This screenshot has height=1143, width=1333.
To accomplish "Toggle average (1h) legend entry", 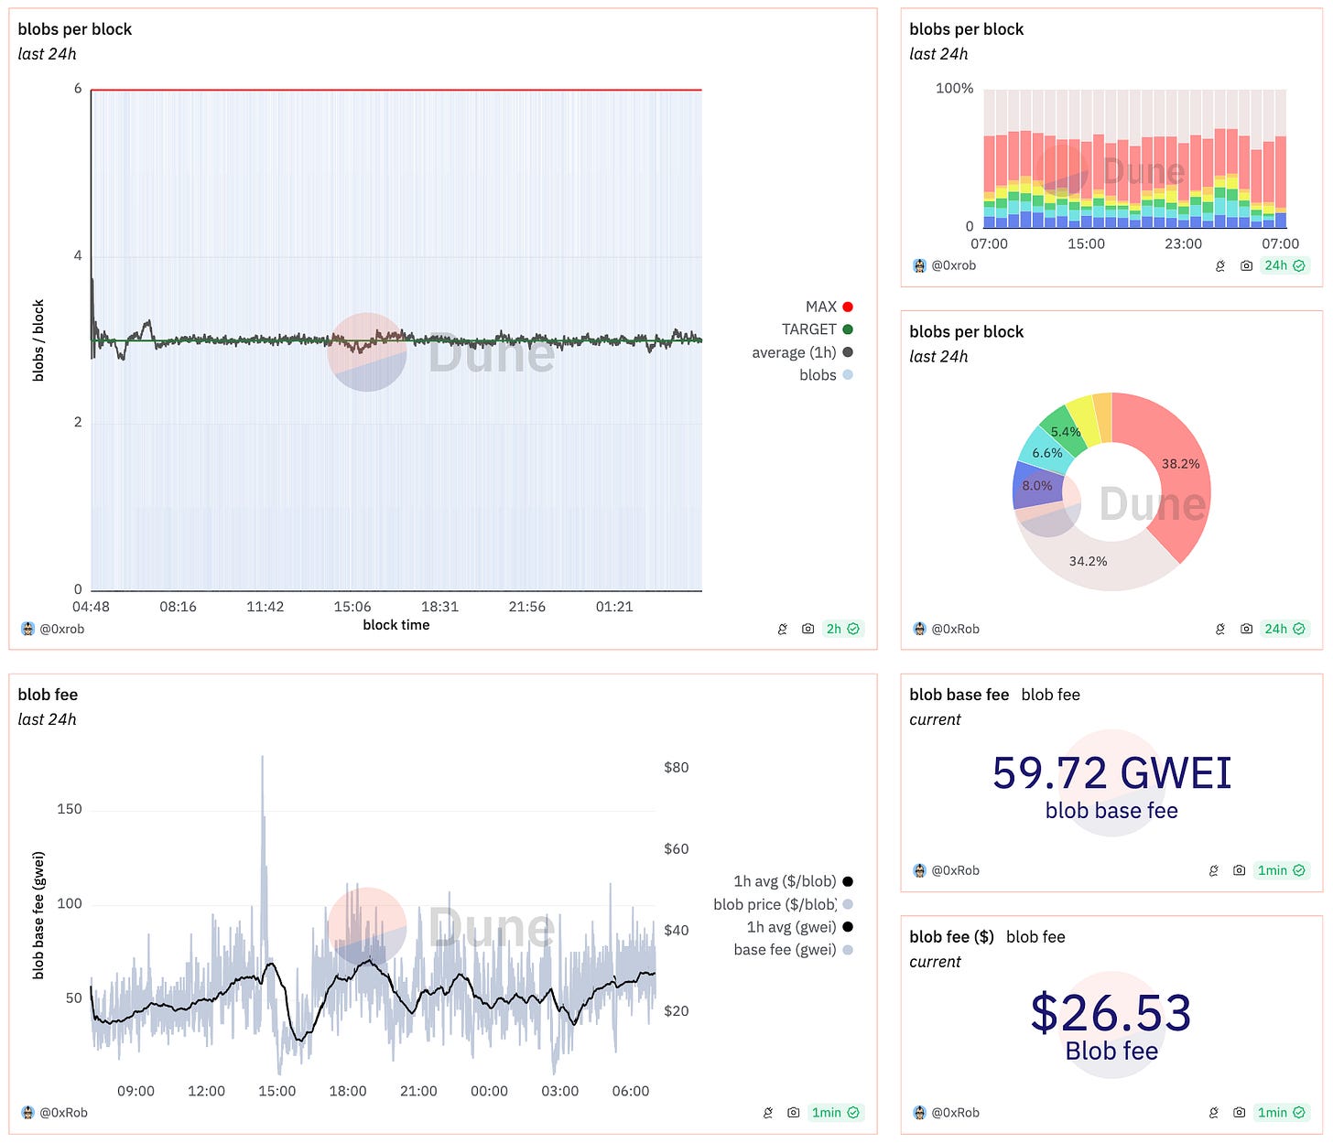I will click(x=802, y=352).
